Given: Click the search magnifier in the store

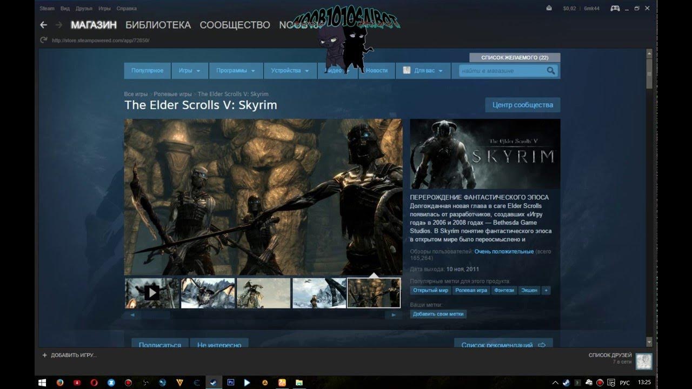Looking at the screenshot, I should pyautogui.click(x=551, y=71).
